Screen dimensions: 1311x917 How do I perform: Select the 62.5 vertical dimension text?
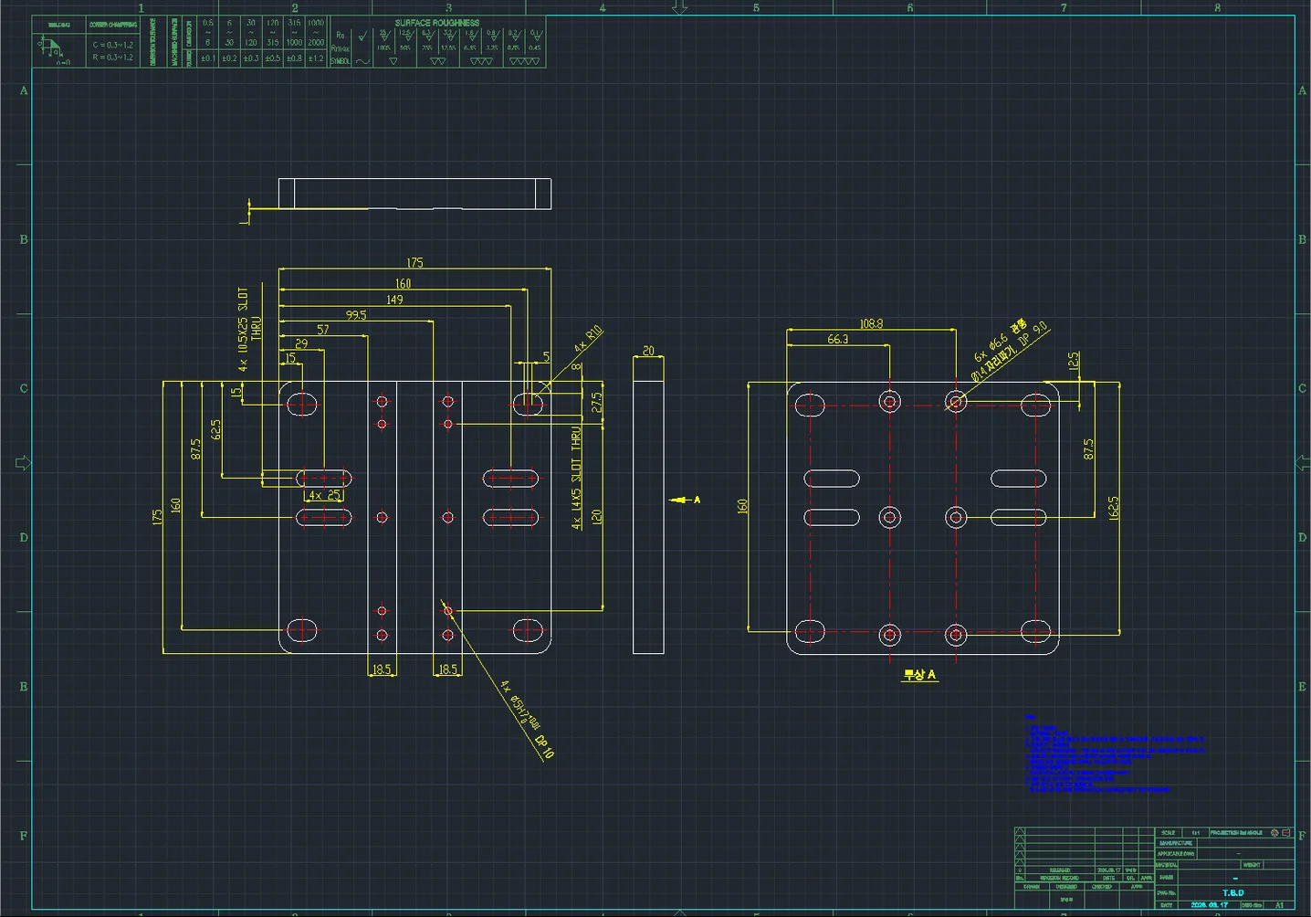216,430
